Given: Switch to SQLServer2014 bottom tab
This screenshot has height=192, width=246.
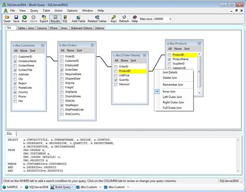Looking at the screenshot, I should [x=37, y=187].
